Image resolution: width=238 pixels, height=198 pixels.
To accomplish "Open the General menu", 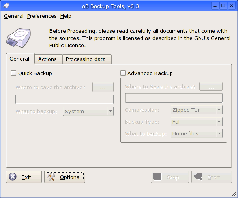I will tap(14, 16).
